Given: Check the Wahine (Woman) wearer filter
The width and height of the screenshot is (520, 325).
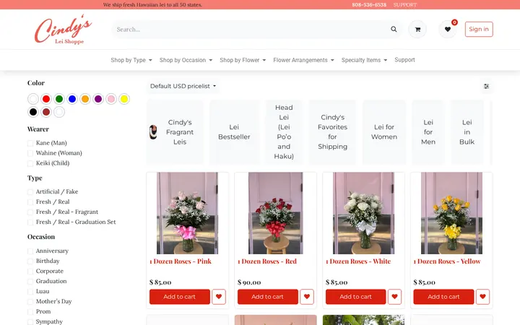Looking at the screenshot, I should 30,153.
